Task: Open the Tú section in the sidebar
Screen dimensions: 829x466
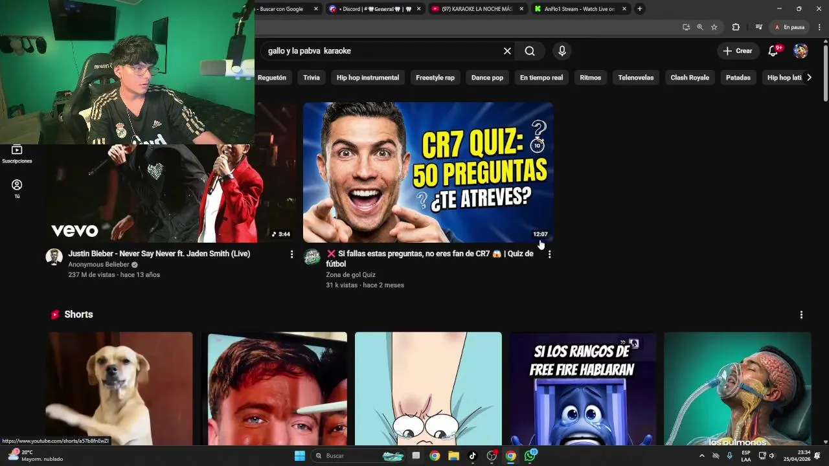Action: 17,188
